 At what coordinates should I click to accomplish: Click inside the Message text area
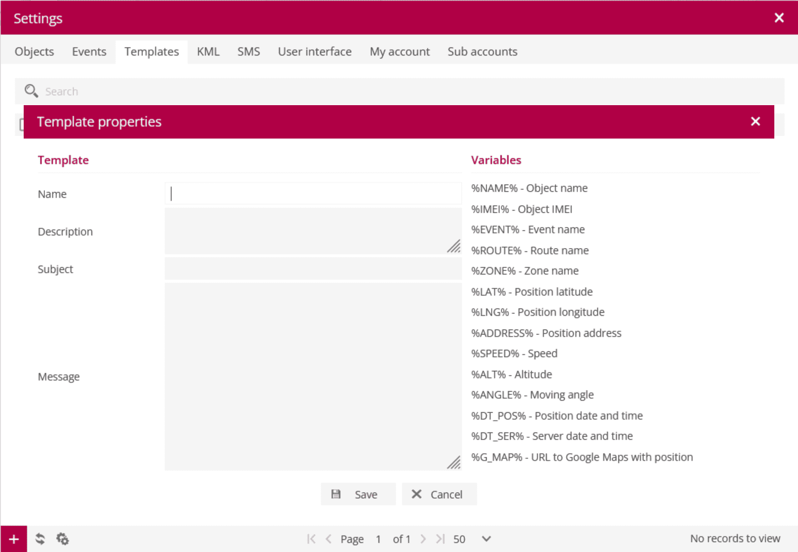[x=313, y=376]
